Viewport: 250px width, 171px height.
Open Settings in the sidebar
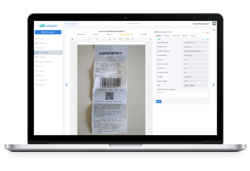click(40, 85)
